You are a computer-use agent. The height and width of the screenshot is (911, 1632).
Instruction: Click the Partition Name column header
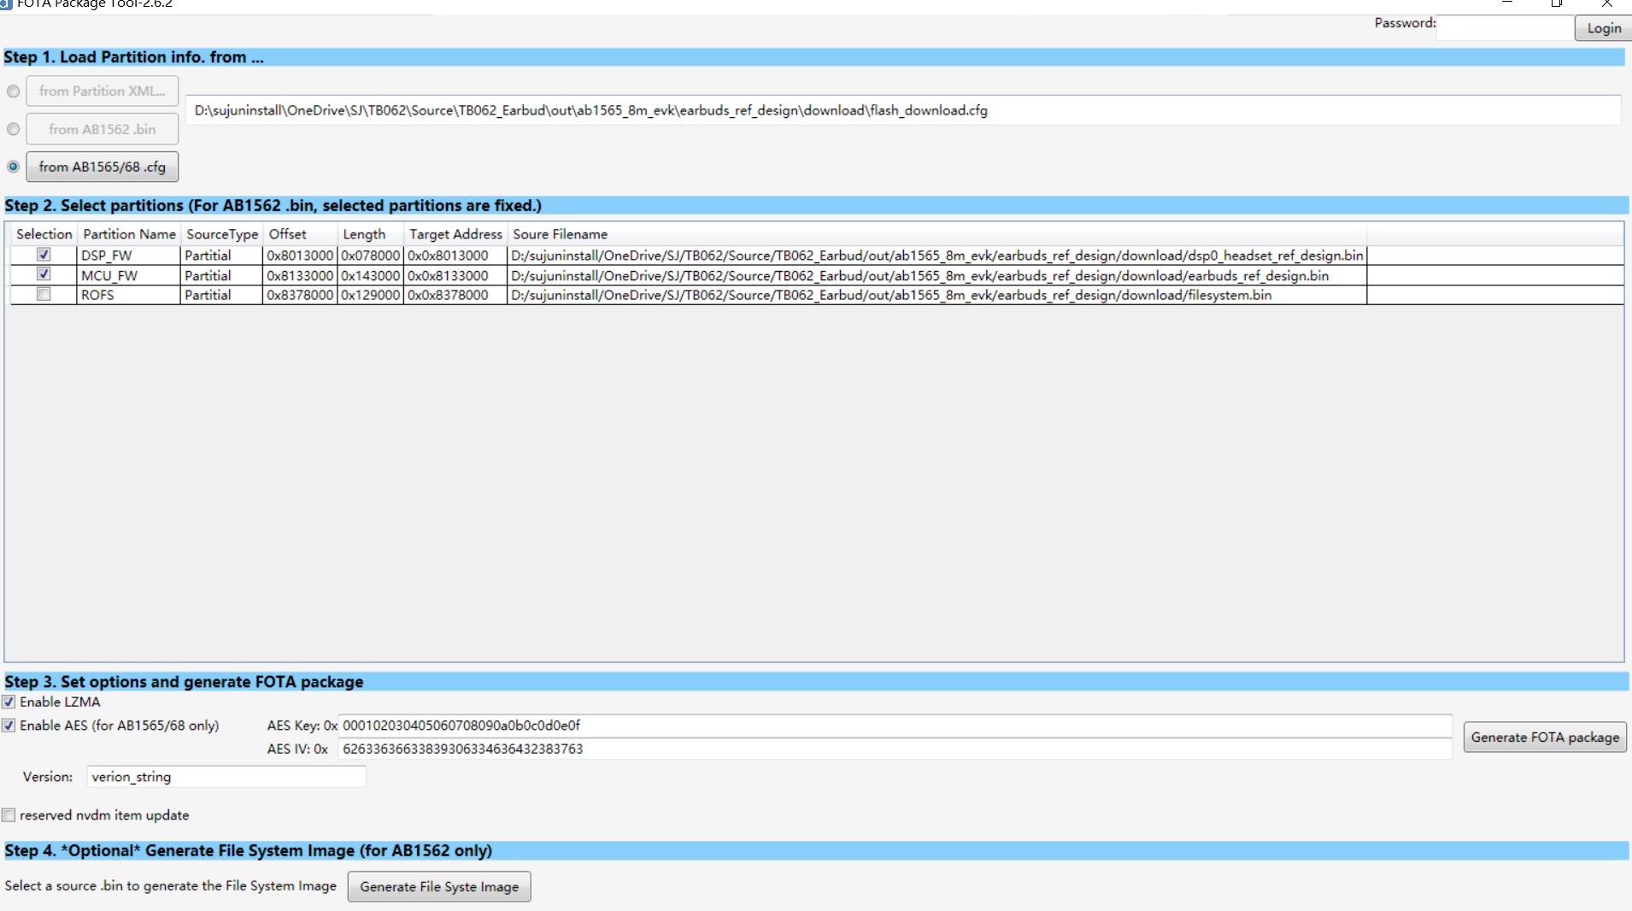tap(129, 234)
